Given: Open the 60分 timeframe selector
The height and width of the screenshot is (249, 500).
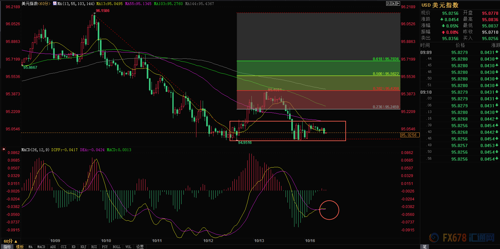Looking at the screenshot, I should point(10,241).
